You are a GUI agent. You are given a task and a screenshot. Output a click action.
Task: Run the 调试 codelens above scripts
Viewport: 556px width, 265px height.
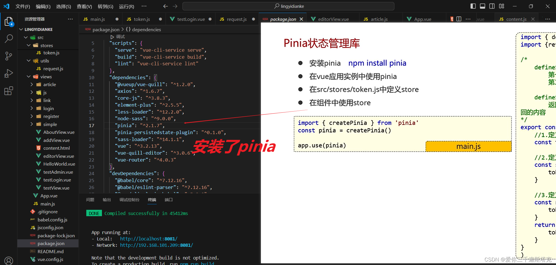coord(118,36)
